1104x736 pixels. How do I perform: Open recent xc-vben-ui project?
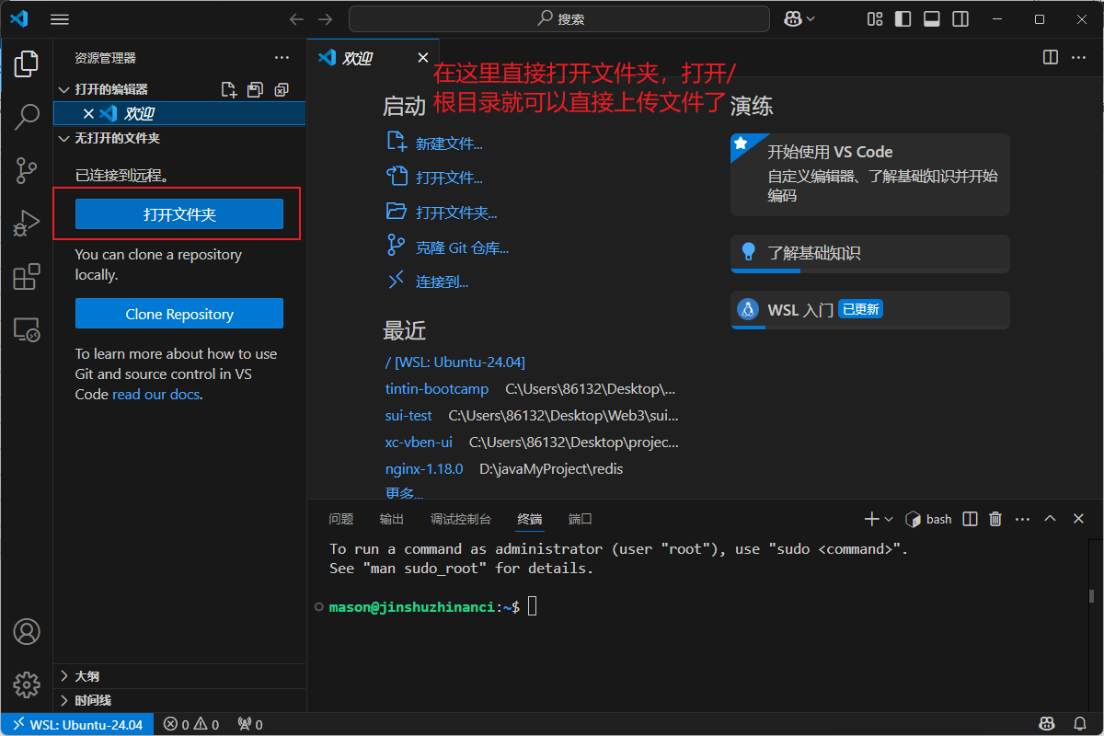tap(419, 443)
